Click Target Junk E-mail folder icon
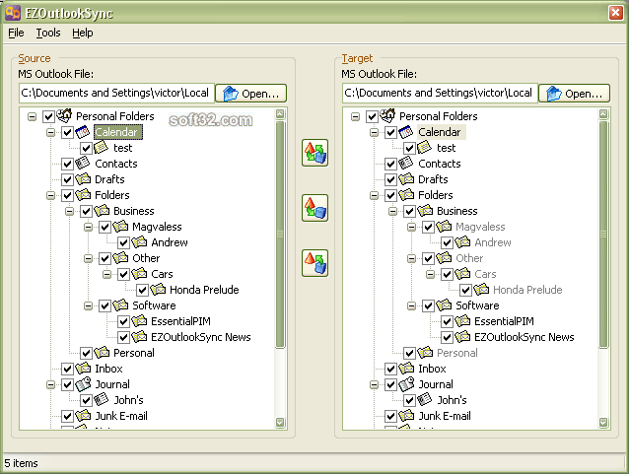This screenshot has width=629, height=474. tap(406, 416)
